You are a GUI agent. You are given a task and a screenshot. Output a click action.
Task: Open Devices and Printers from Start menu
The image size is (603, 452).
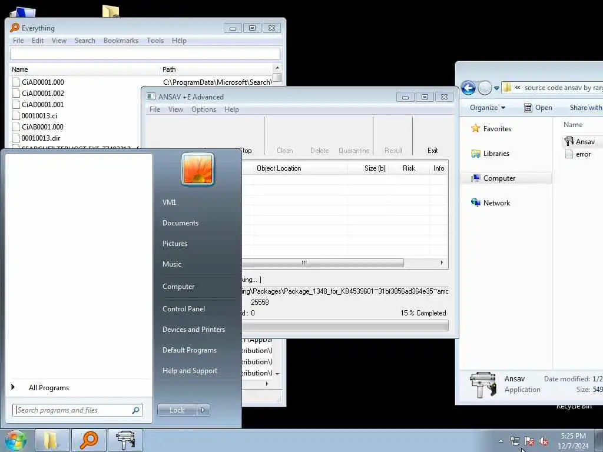pos(193,330)
